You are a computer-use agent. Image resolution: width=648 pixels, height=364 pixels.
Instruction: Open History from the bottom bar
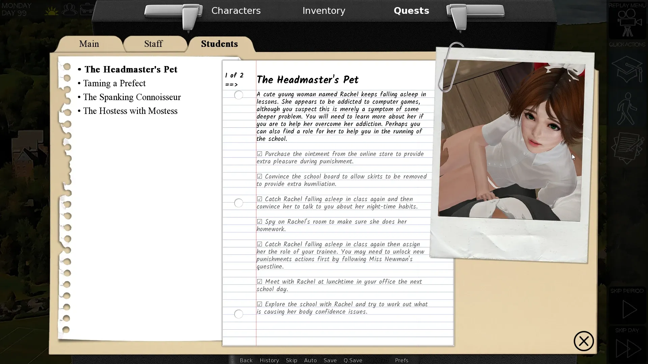coord(269,360)
